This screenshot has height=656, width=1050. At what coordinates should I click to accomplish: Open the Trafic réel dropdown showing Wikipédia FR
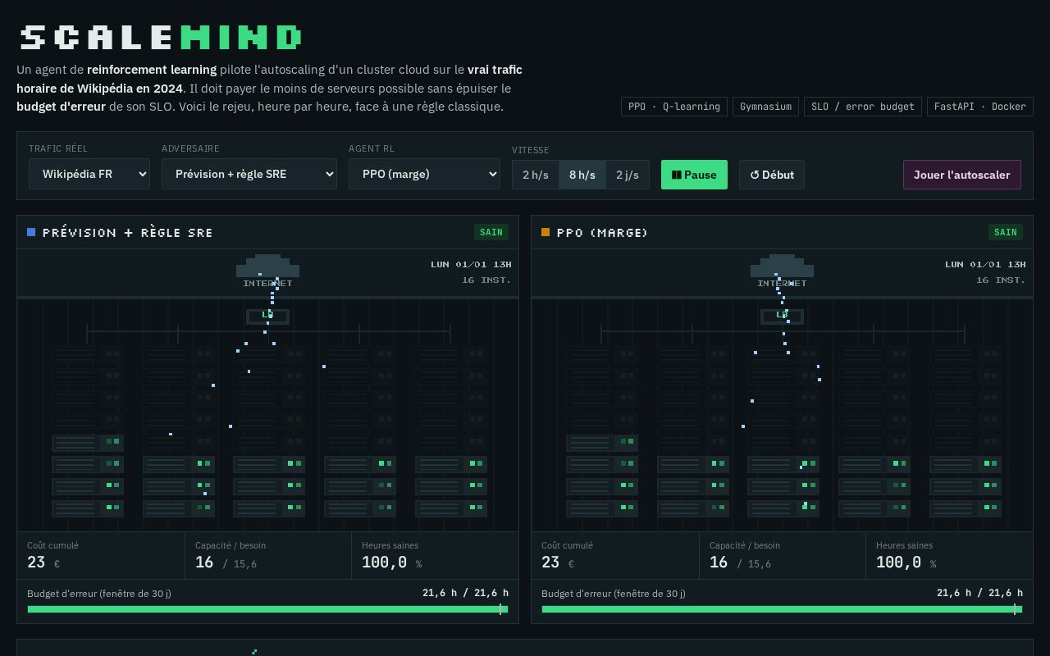(89, 174)
